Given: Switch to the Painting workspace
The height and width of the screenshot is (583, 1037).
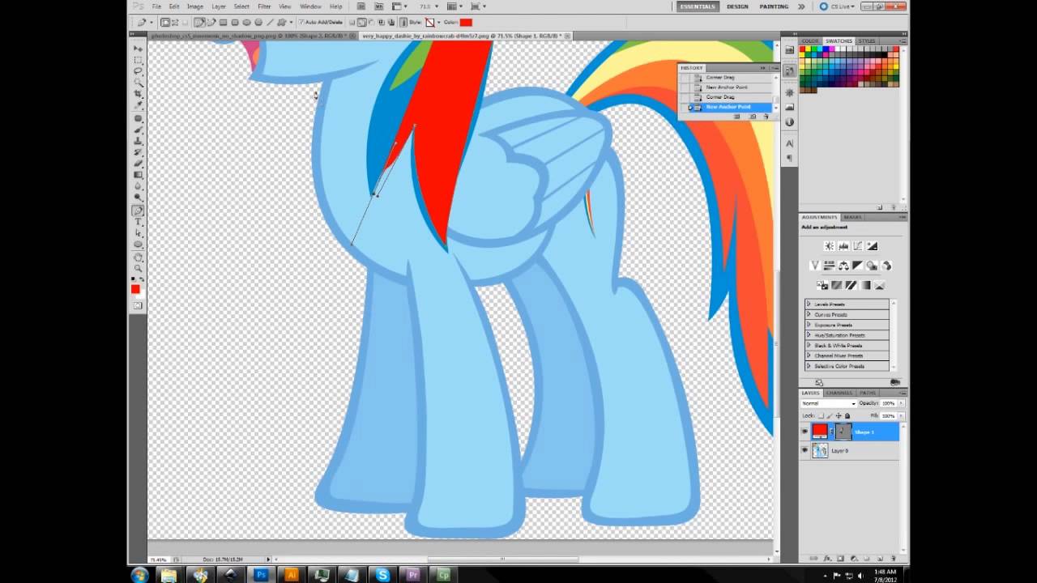Looking at the screenshot, I should (774, 6).
